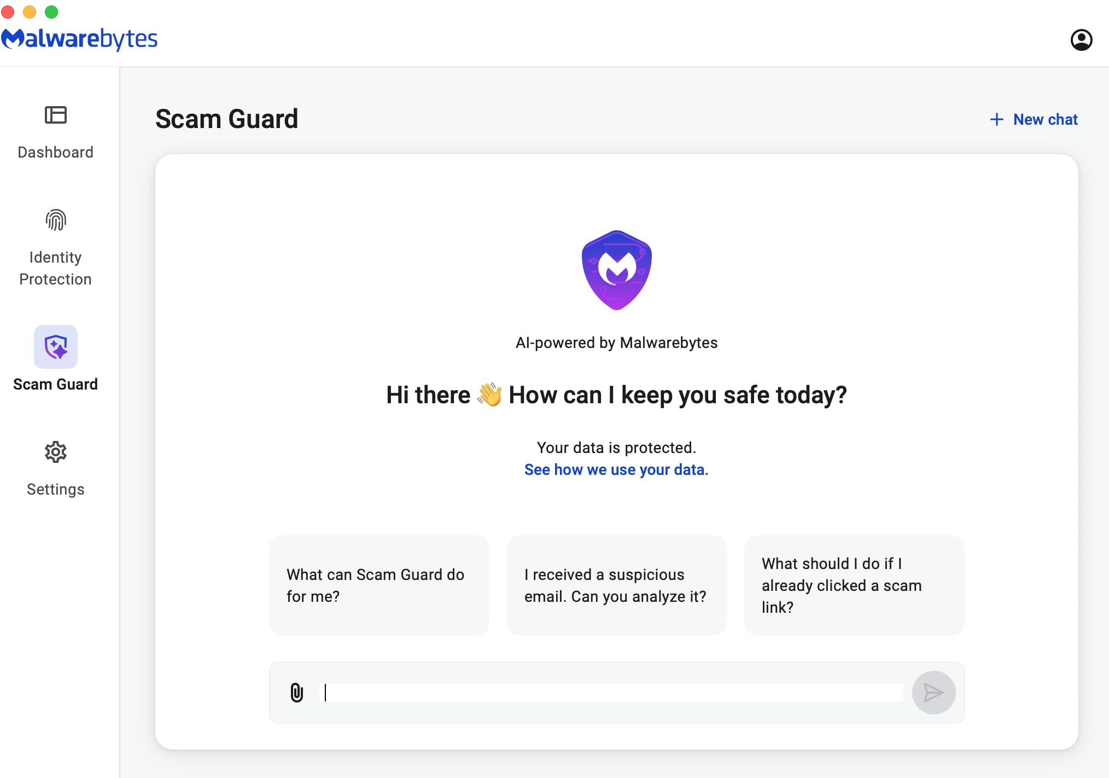
Task: Choose 'I received a suspicious email' prompt
Action: pos(616,585)
